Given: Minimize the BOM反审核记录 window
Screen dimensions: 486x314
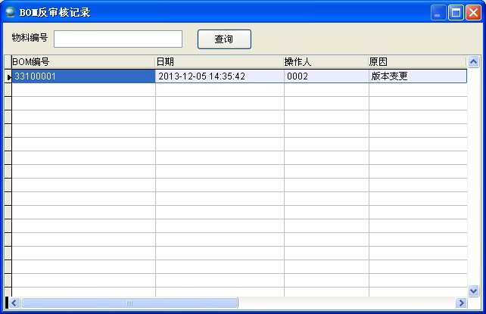Looking at the screenshot, I should coord(439,12).
